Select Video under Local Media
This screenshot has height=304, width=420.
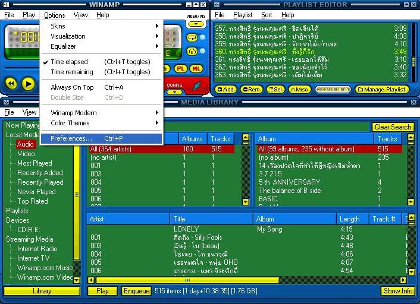click(x=26, y=154)
